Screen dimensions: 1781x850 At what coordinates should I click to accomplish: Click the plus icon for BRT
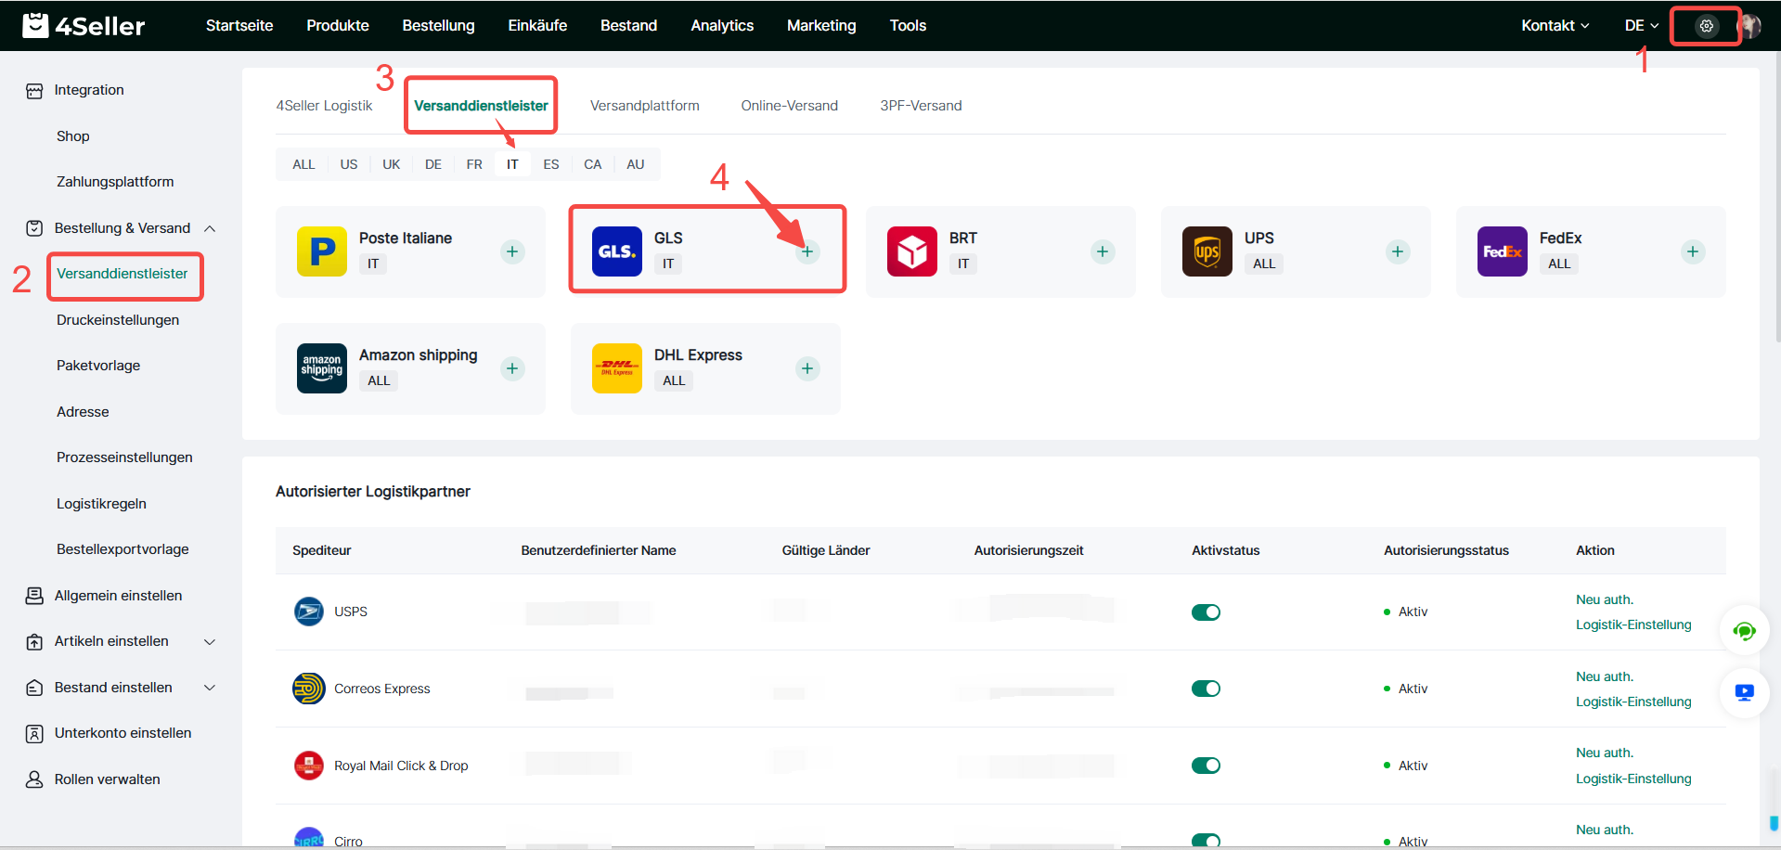point(1103,251)
